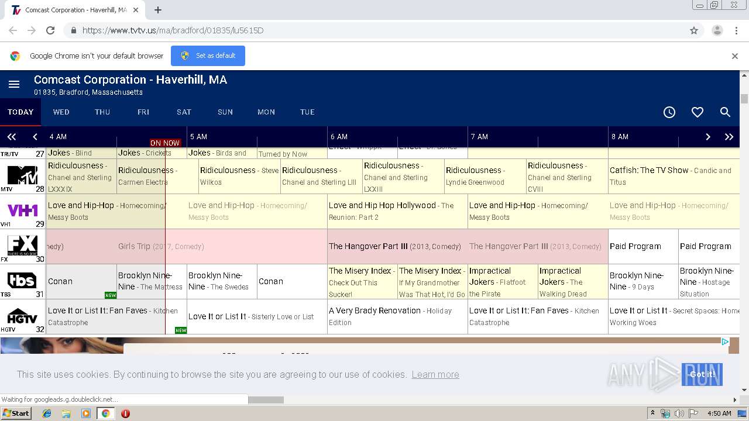Open a new browser tab

tap(158, 10)
